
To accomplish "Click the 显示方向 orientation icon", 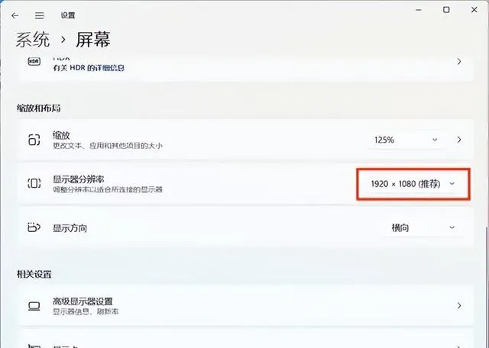I will tap(34, 227).
